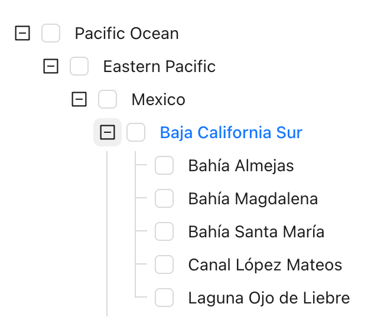
Task: Collapse the Eastern Pacific node
Action: 51,67
